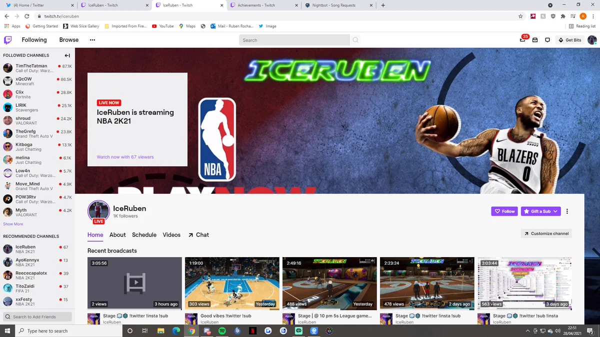The width and height of the screenshot is (600, 337).
Task: Switch to the Nightbot - Song Requests tab
Action: tap(339, 5)
